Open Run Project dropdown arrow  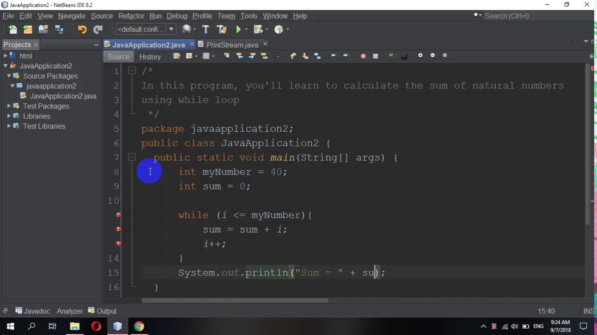[247, 29]
